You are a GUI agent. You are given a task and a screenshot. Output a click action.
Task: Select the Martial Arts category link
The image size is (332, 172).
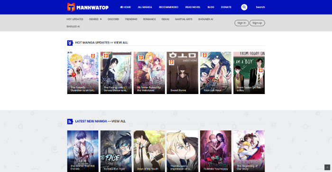point(184,19)
